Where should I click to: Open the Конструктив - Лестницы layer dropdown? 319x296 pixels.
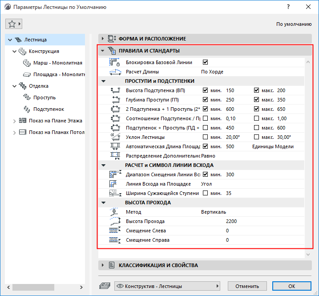pyautogui.click(x=167, y=286)
